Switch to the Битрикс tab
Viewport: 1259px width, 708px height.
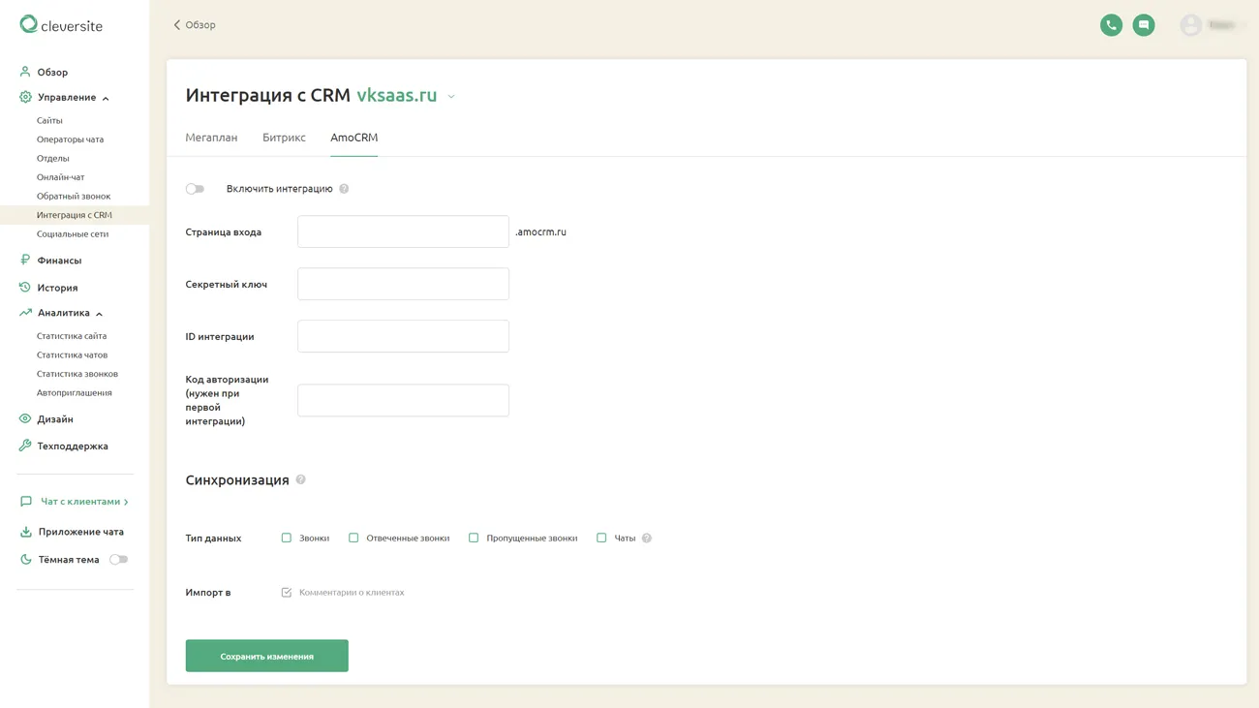point(284,138)
